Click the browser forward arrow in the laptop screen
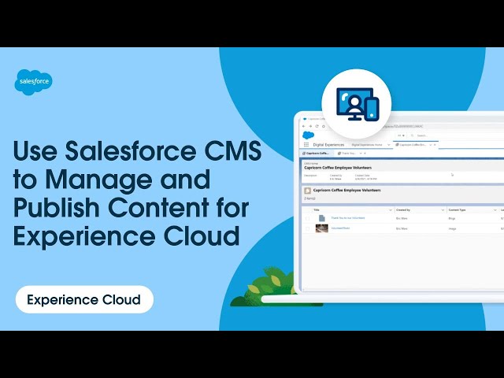 (310, 126)
